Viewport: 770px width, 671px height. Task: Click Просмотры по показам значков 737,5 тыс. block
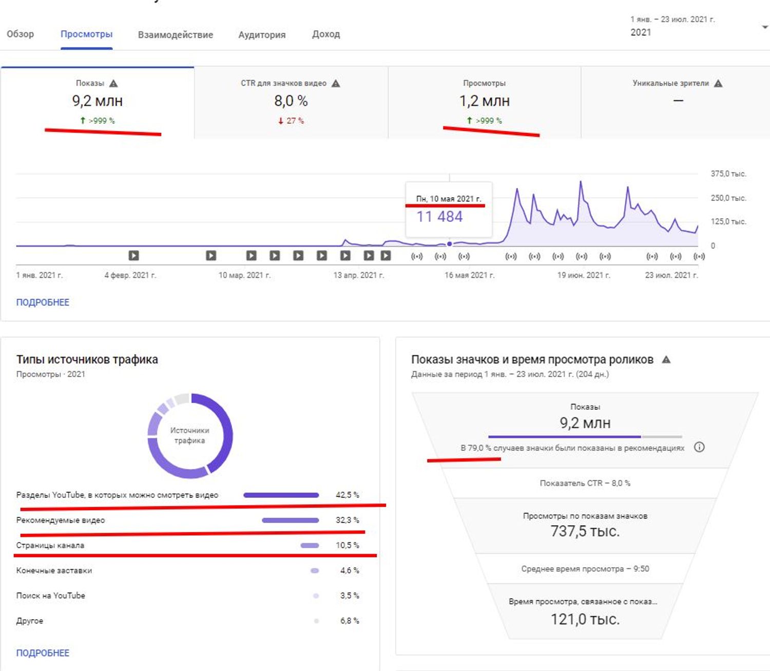(585, 525)
